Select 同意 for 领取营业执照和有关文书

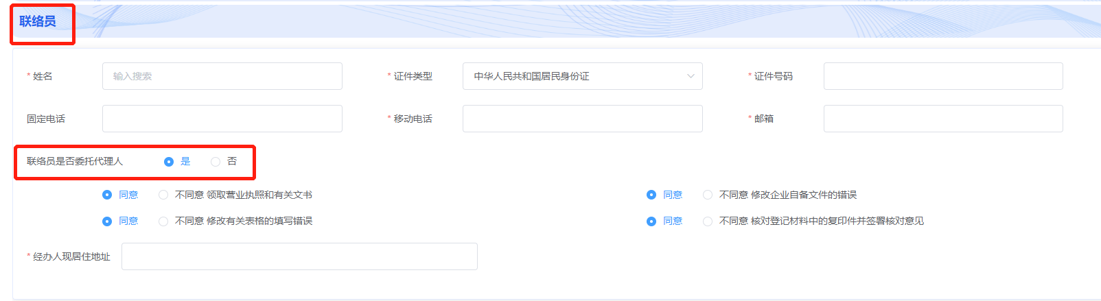click(x=107, y=195)
